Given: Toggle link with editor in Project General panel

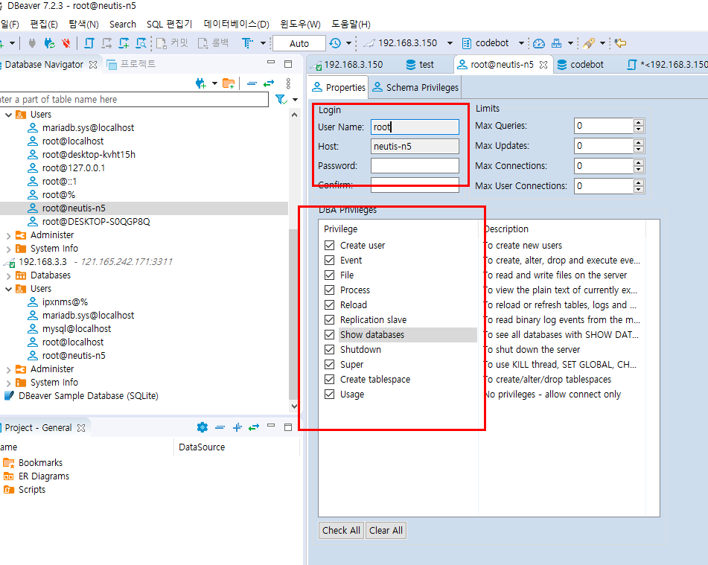Looking at the screenshot, I should point(254,427).
